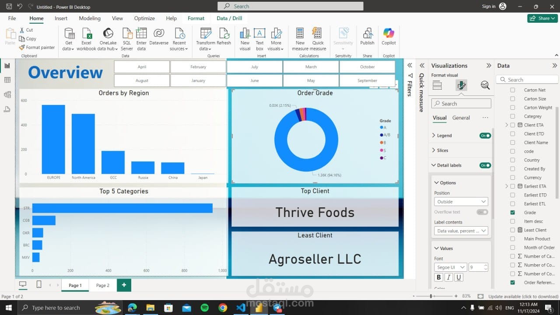This screenshot has width=560, height=315.
Task: Open the Label contents dropdown
Action: (x=461, y=231)
